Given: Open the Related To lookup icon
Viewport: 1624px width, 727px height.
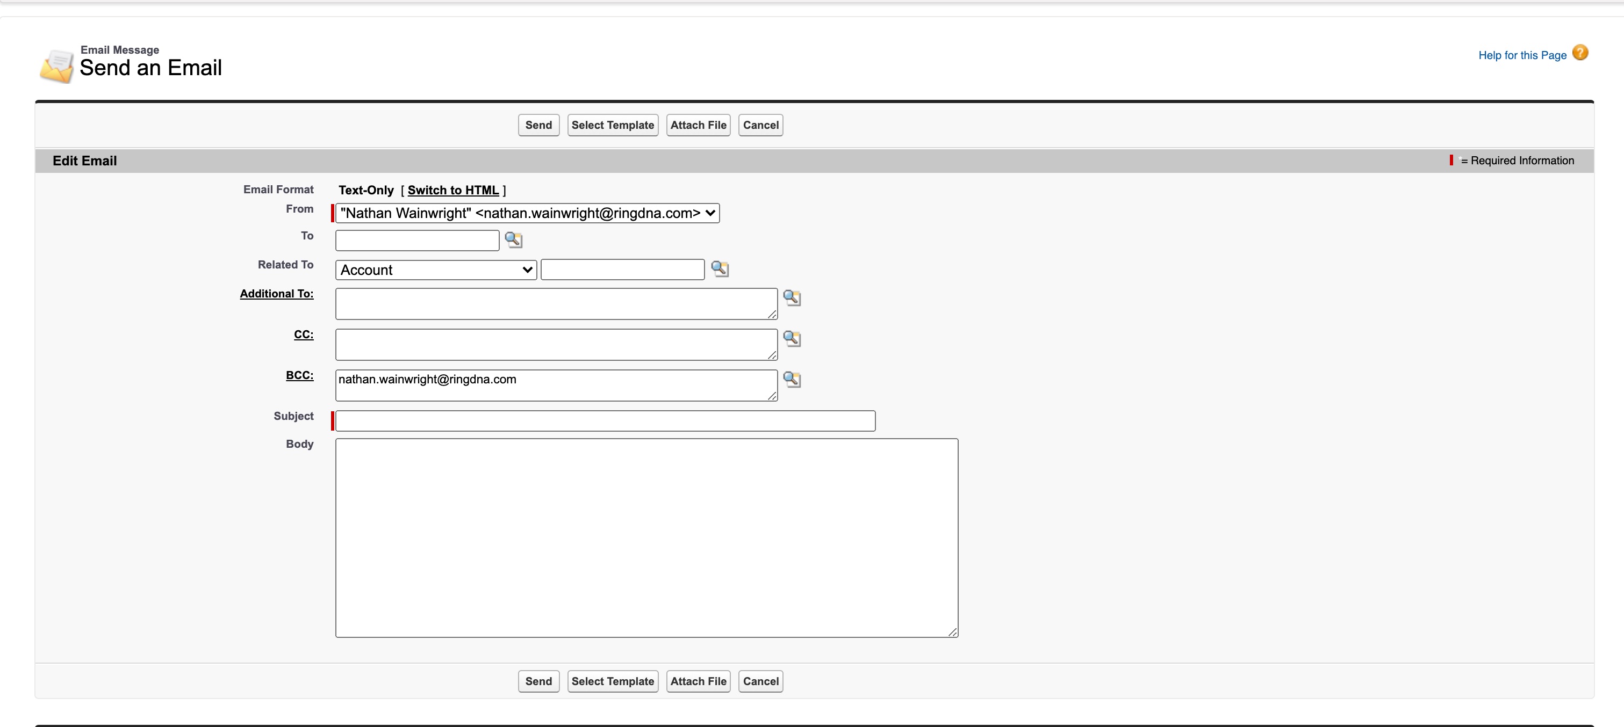Looking at the screenshot, I should point(720,269).
